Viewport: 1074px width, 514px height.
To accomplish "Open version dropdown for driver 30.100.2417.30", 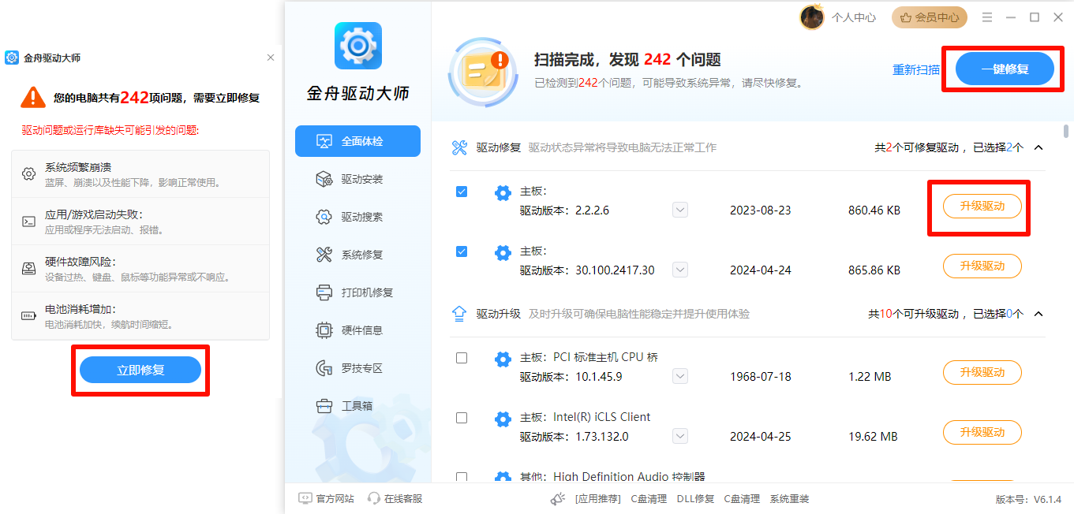I will [680, 270].
